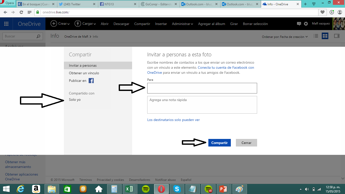Select the thumbnails grid view icon
345x194 pixels.
325,36
